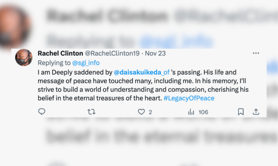Click the 106 views count
The height and width of the screenshot is (166, 278).
click(204, 112)
